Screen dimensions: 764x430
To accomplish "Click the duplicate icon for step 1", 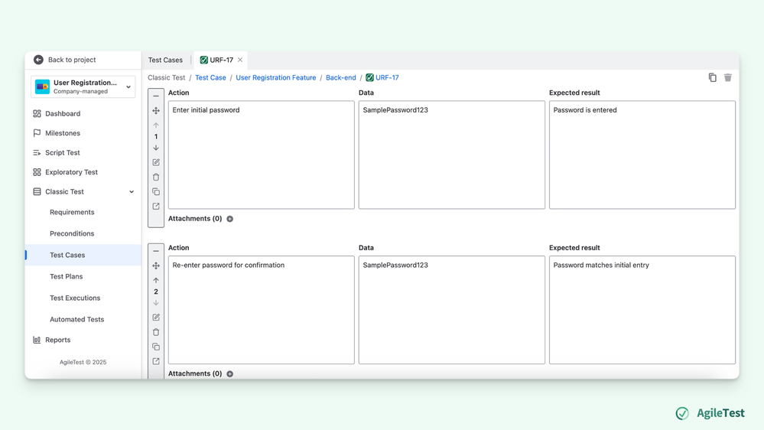I will [x=156, y=191].
